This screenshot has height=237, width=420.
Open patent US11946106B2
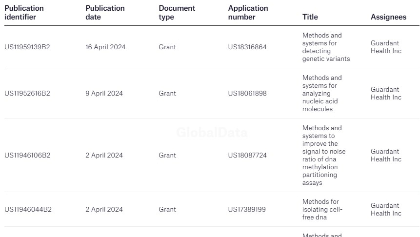click(27, 156)
